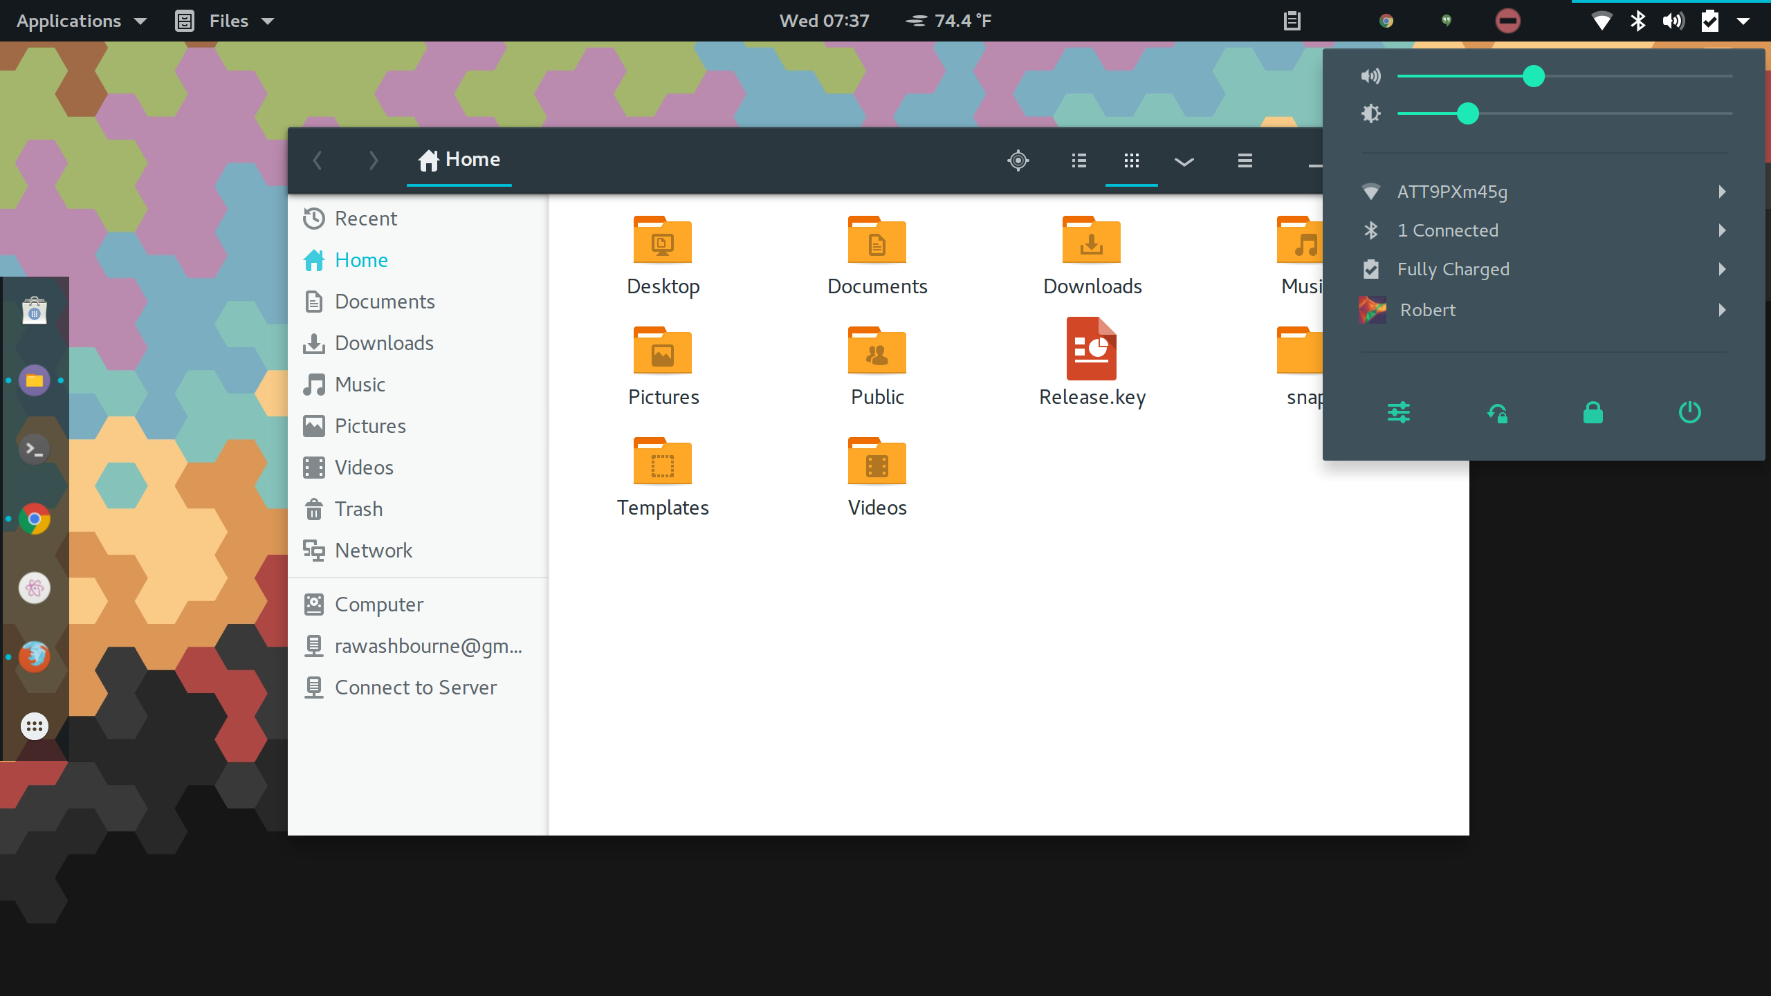The width and height of the screenshot is (1771, 996).
Task: Click the Chrome icon in the dock
Action: point(34,519)
